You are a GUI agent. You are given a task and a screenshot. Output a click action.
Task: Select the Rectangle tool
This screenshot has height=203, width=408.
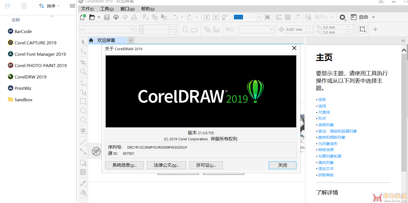[83, 101]
